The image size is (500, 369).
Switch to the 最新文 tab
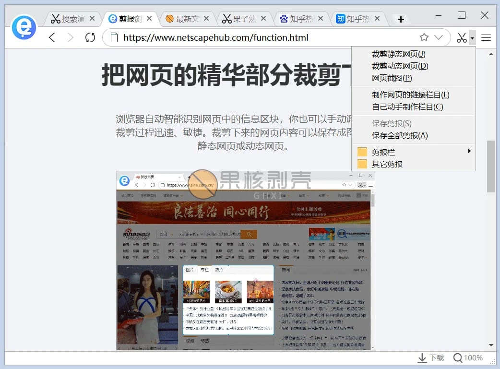pyautogui.click(x=188, y=19)
